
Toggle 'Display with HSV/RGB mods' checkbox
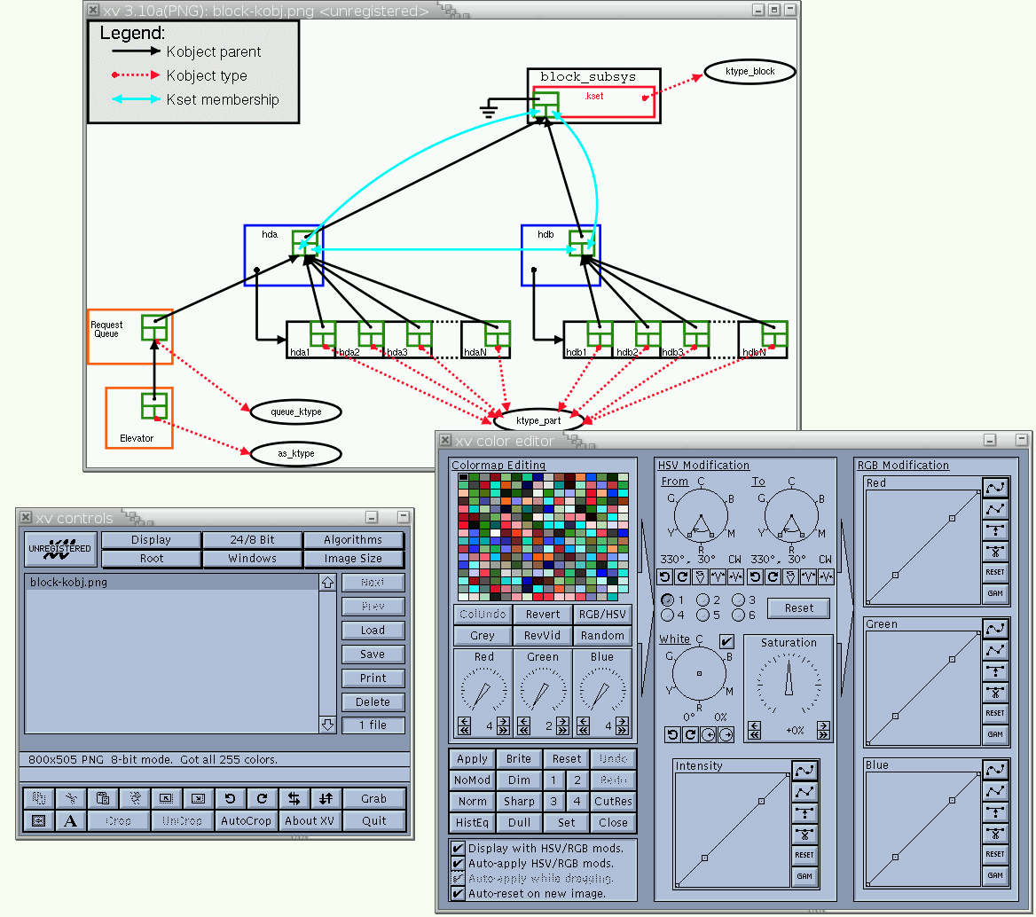coord(458,848)
